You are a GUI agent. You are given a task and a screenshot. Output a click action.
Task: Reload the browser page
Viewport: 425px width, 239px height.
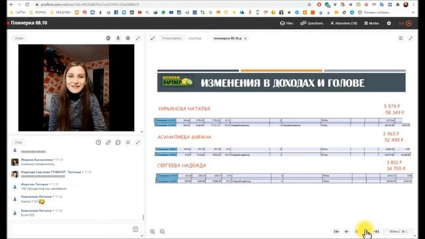pyautogui.click(x=27, y=5)
